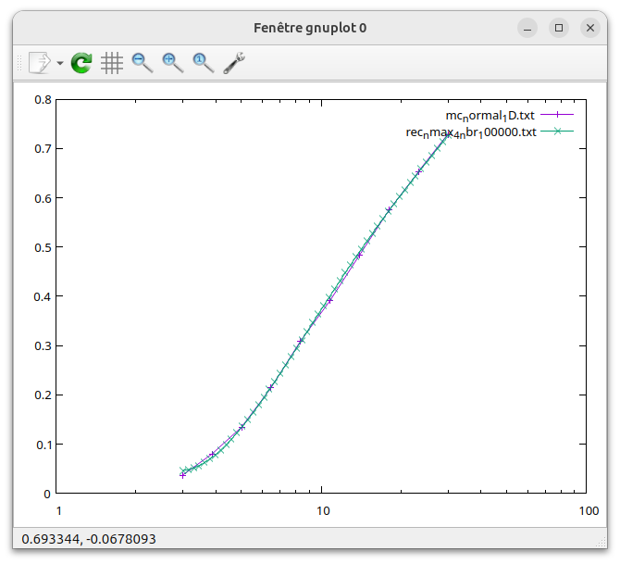Close the gnuplot window

point(590,28)
